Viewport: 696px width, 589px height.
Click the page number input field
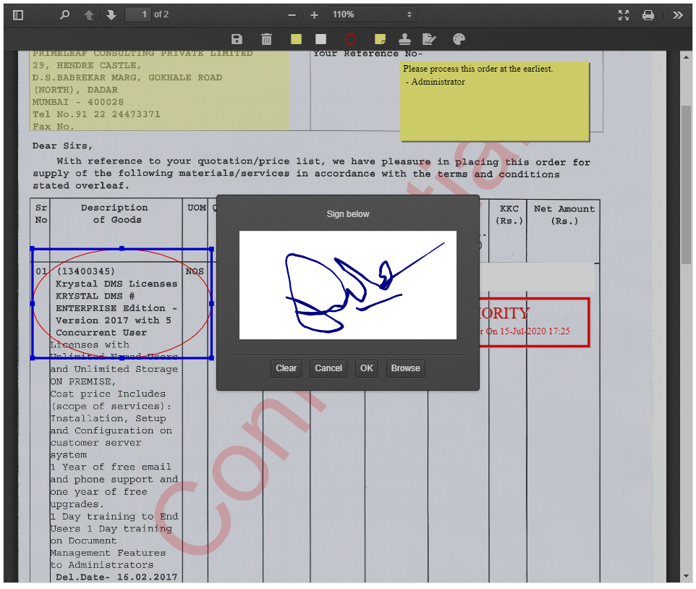click(x=137, y=14)
